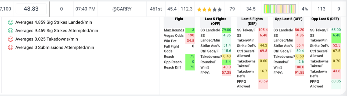Screen dimensions: 347x96
Task: Select the Last 5 Fights (OFF) header
Action: point(215,21)
